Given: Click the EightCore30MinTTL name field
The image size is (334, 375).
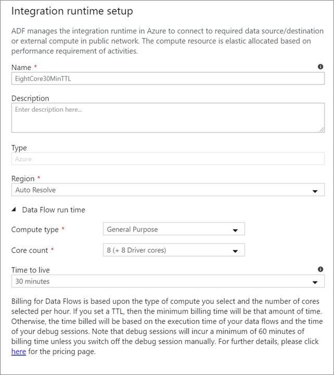Looking at the screenshot, I should point(168,78).
